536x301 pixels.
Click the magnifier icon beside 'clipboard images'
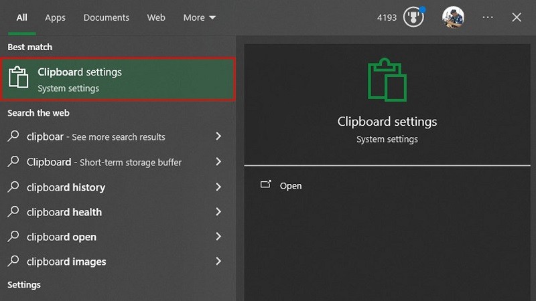(13, 262)
